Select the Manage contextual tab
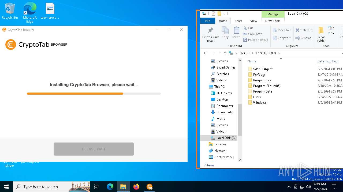 coord(273,14)
